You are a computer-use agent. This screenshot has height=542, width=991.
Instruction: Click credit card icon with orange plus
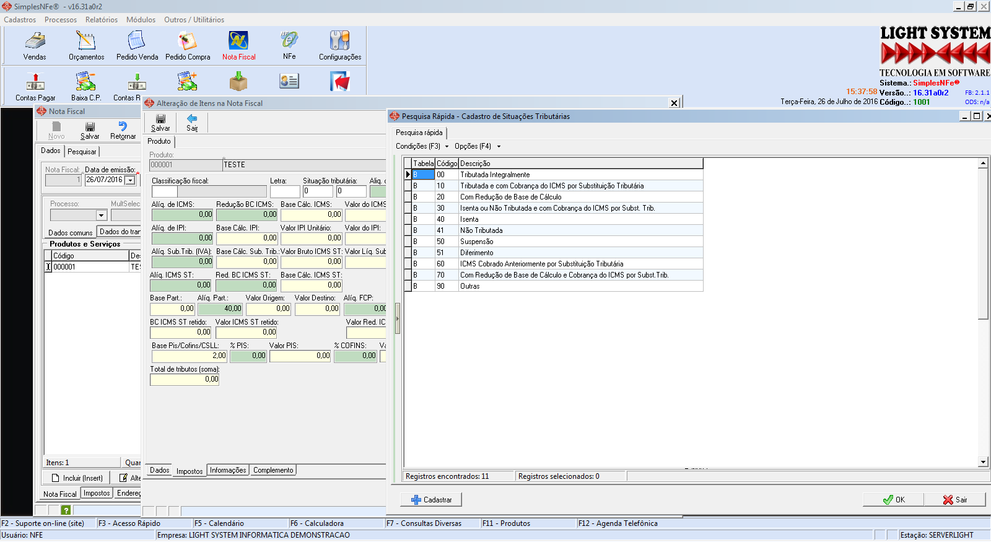click(188, 82)
